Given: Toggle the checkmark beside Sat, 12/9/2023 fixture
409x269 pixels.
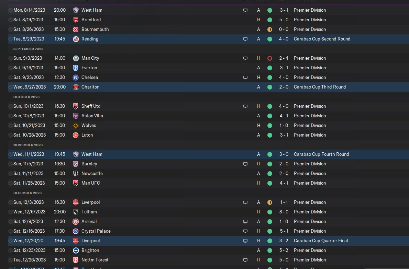Looking at the screenshot, I should [x=10, y=222].
